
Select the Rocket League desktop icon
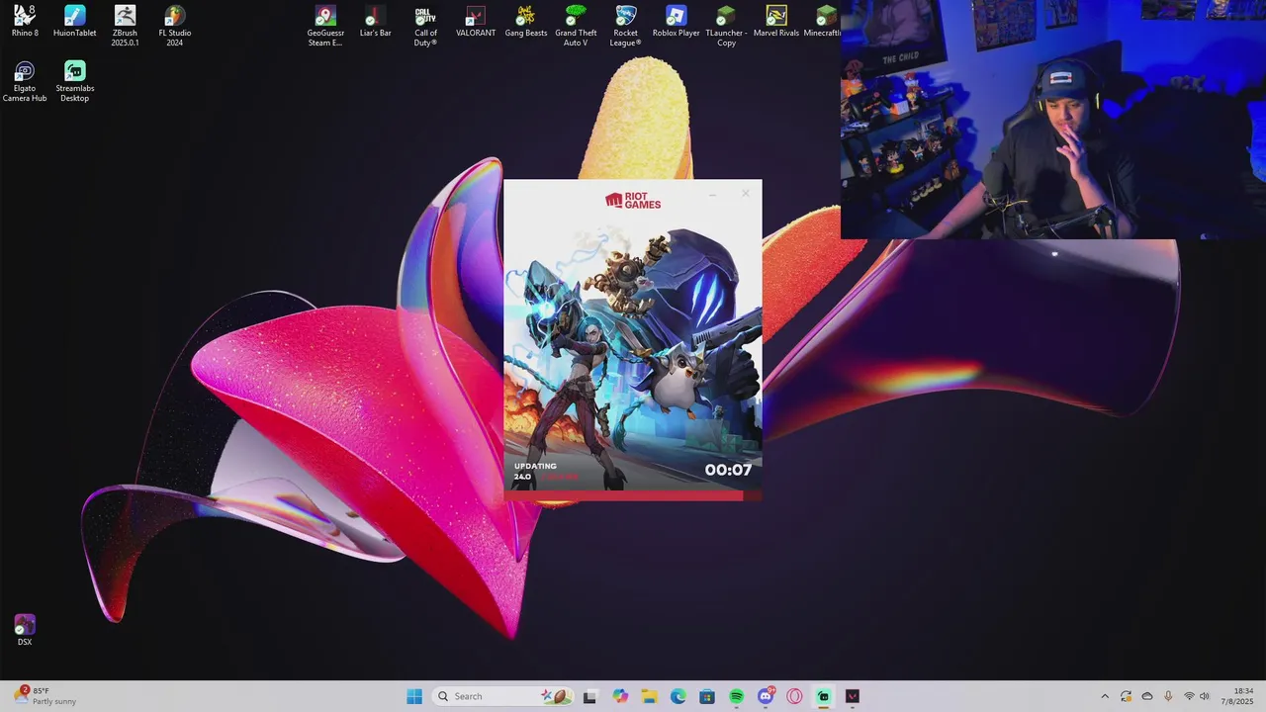(x=626, y=25)
